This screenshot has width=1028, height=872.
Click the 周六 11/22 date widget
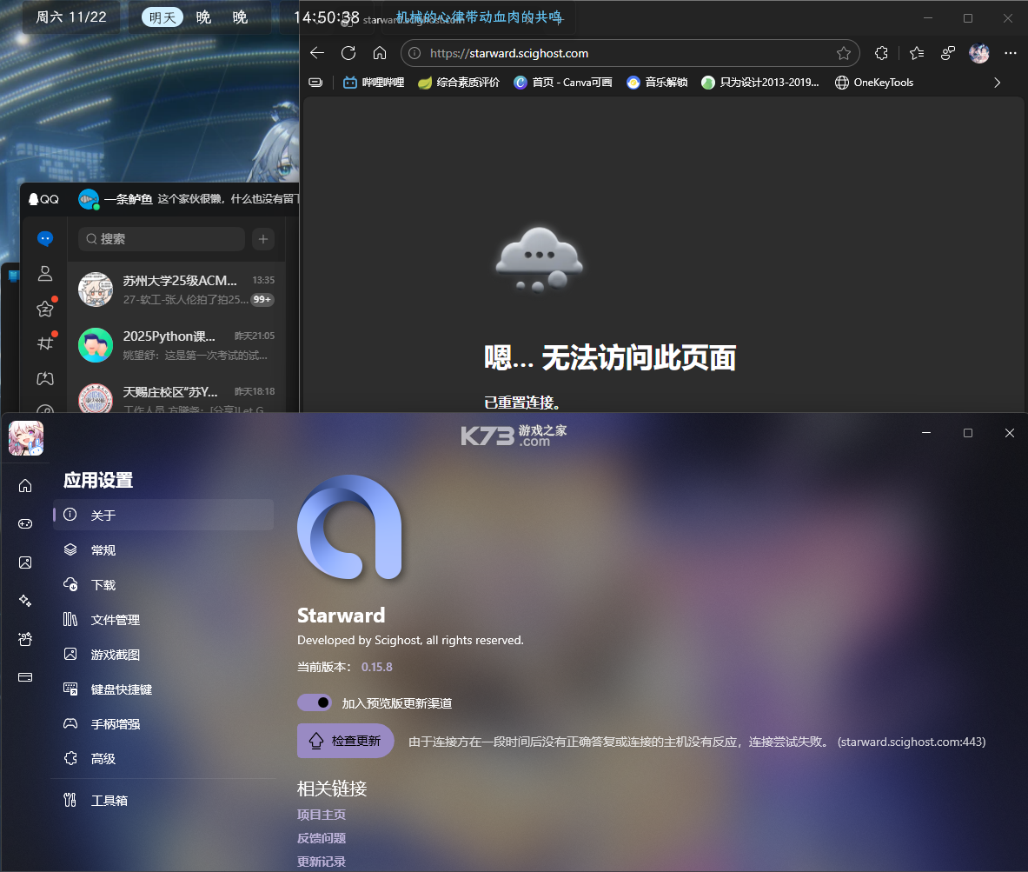click(70, 17)
